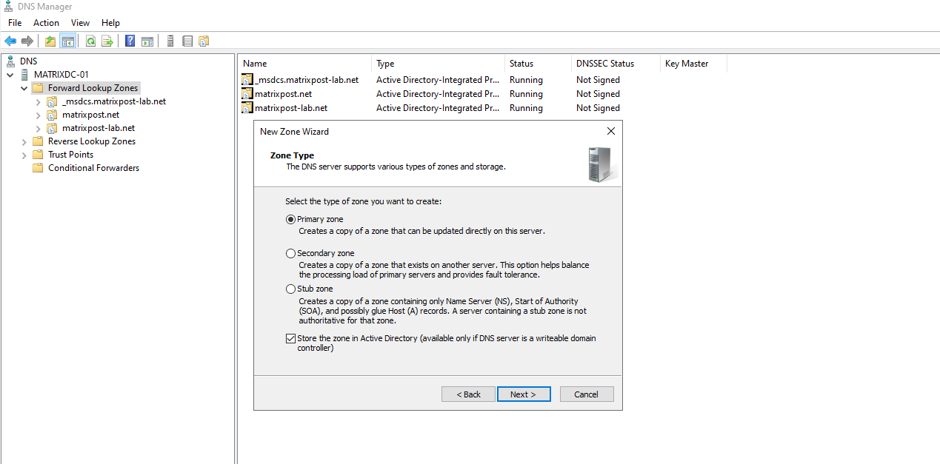
Task: Click the Next button in wizard
Action: pos(524,394)
